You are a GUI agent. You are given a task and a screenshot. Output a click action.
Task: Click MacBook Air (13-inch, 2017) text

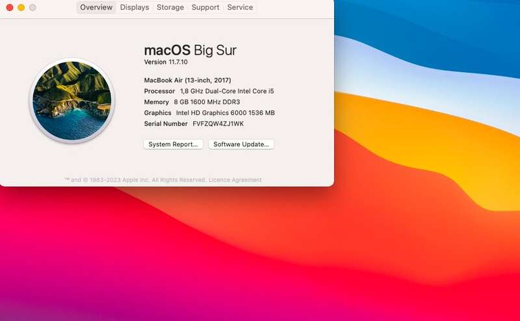tap(187, 81)
